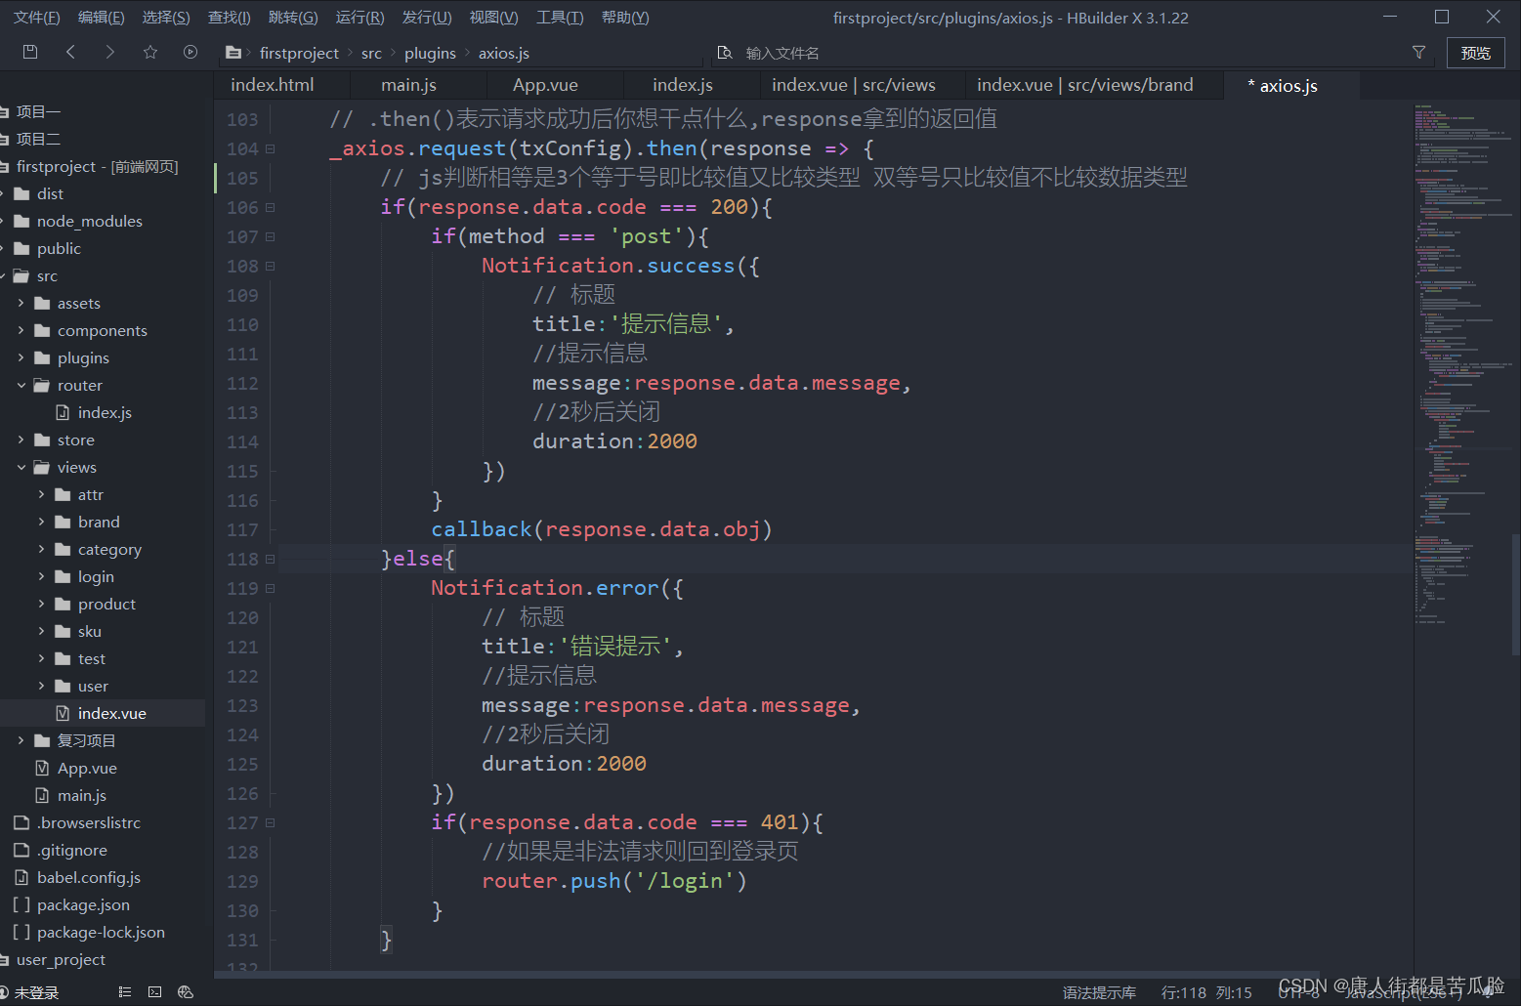Open the 编辑(E) menu

(x=102, y=18)
